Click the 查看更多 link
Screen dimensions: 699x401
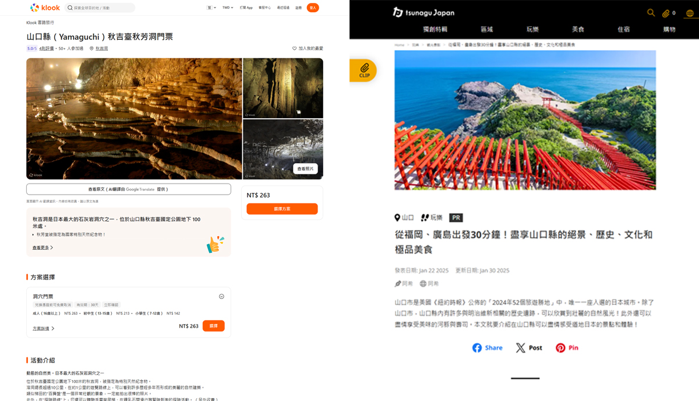[43, 248]
